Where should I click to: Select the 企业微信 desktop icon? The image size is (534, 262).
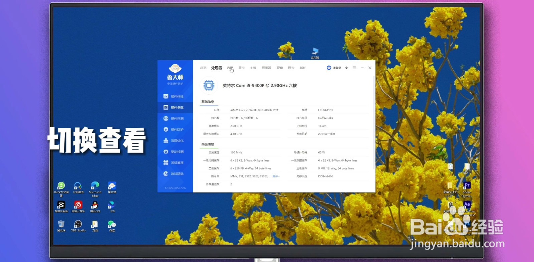point(78,188)
